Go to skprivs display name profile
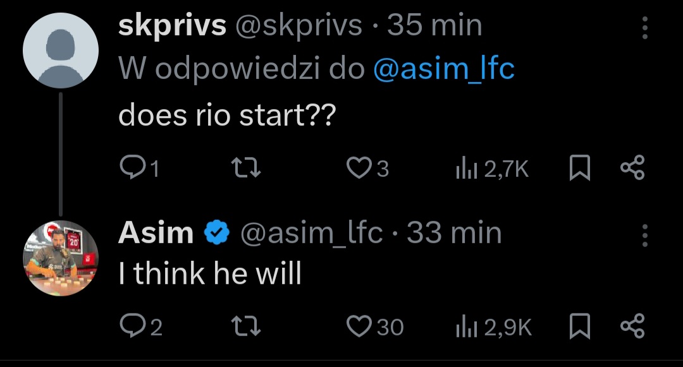 coord(172,26)
